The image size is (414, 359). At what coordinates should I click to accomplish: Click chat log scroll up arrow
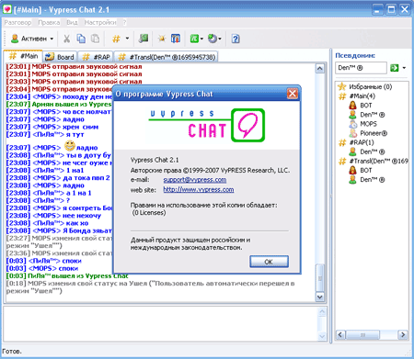coord(320,69)
